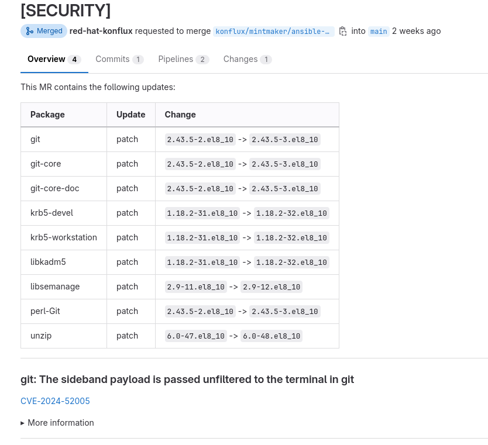
Task: Click the Merged status badge icon
Action: [29, 31]
